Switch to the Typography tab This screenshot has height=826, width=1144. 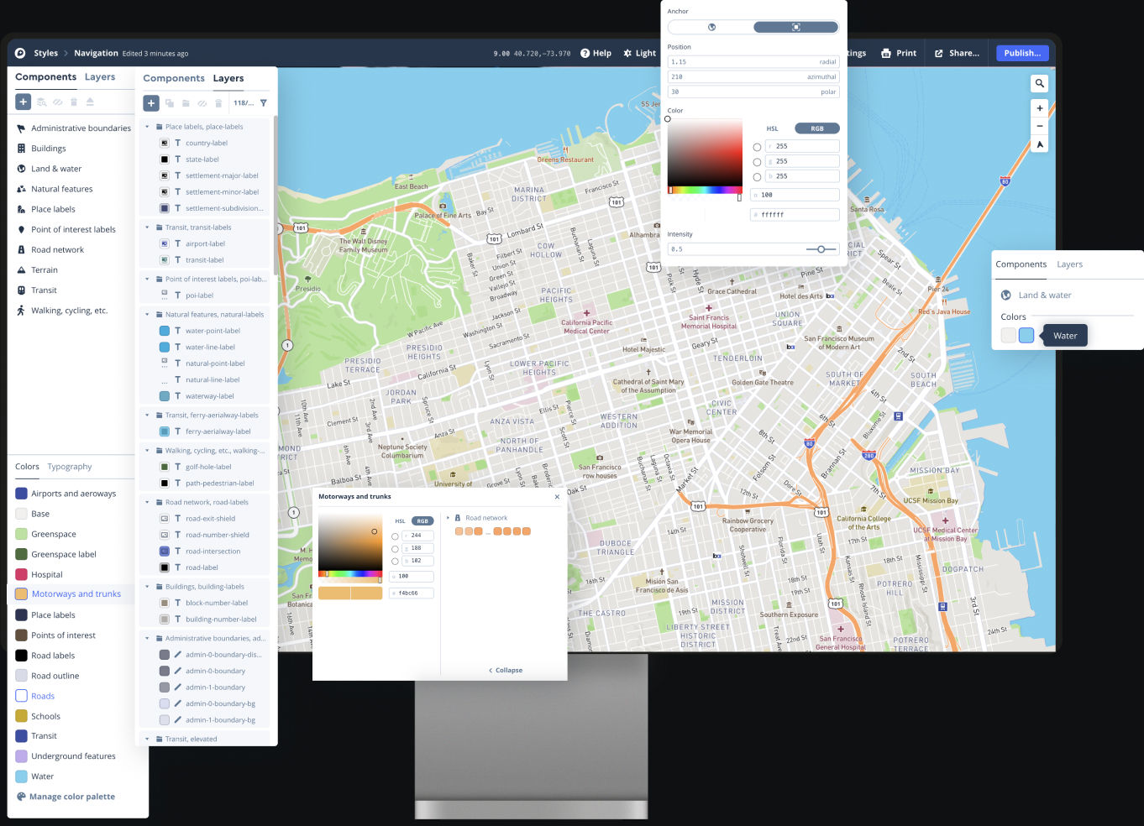(x=69, y=466)
